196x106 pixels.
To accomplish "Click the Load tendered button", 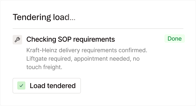I will (x=47, y=86).
